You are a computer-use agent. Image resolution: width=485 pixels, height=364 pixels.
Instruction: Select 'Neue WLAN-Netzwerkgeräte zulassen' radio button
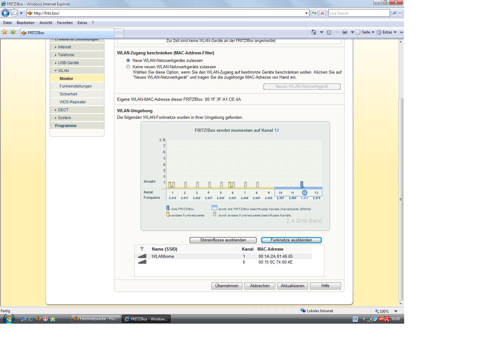click(x=128, y=60)
